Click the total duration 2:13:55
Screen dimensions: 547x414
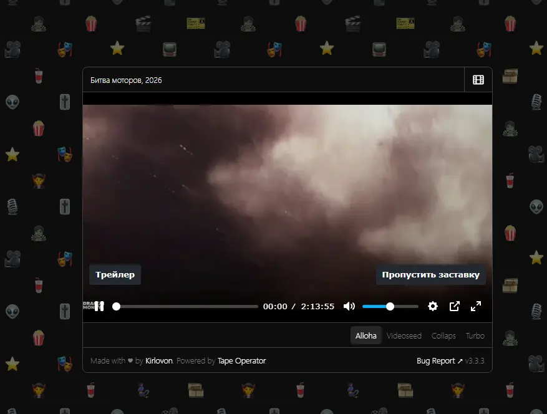(317, 306)
